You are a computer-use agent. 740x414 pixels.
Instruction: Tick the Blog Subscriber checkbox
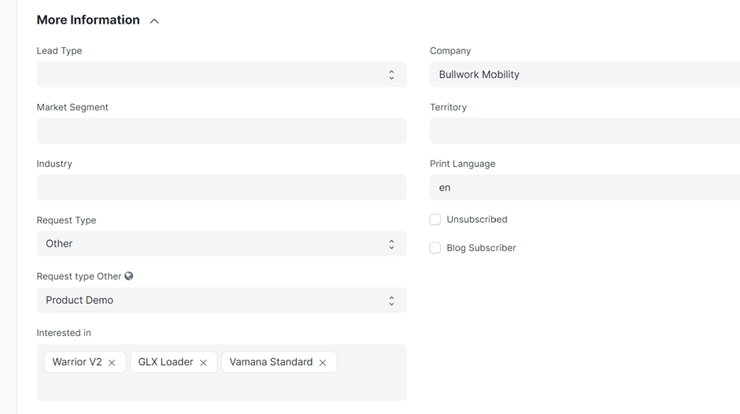435,248
